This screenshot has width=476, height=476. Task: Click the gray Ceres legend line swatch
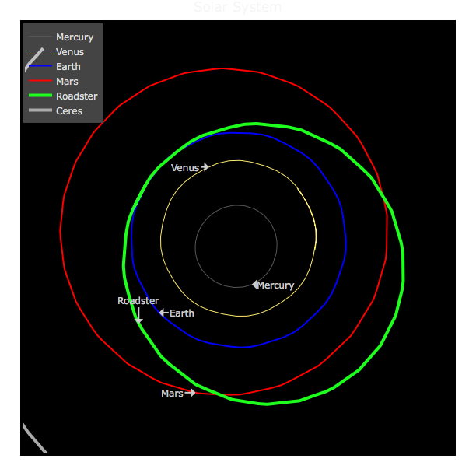click(x=40, y=110)
